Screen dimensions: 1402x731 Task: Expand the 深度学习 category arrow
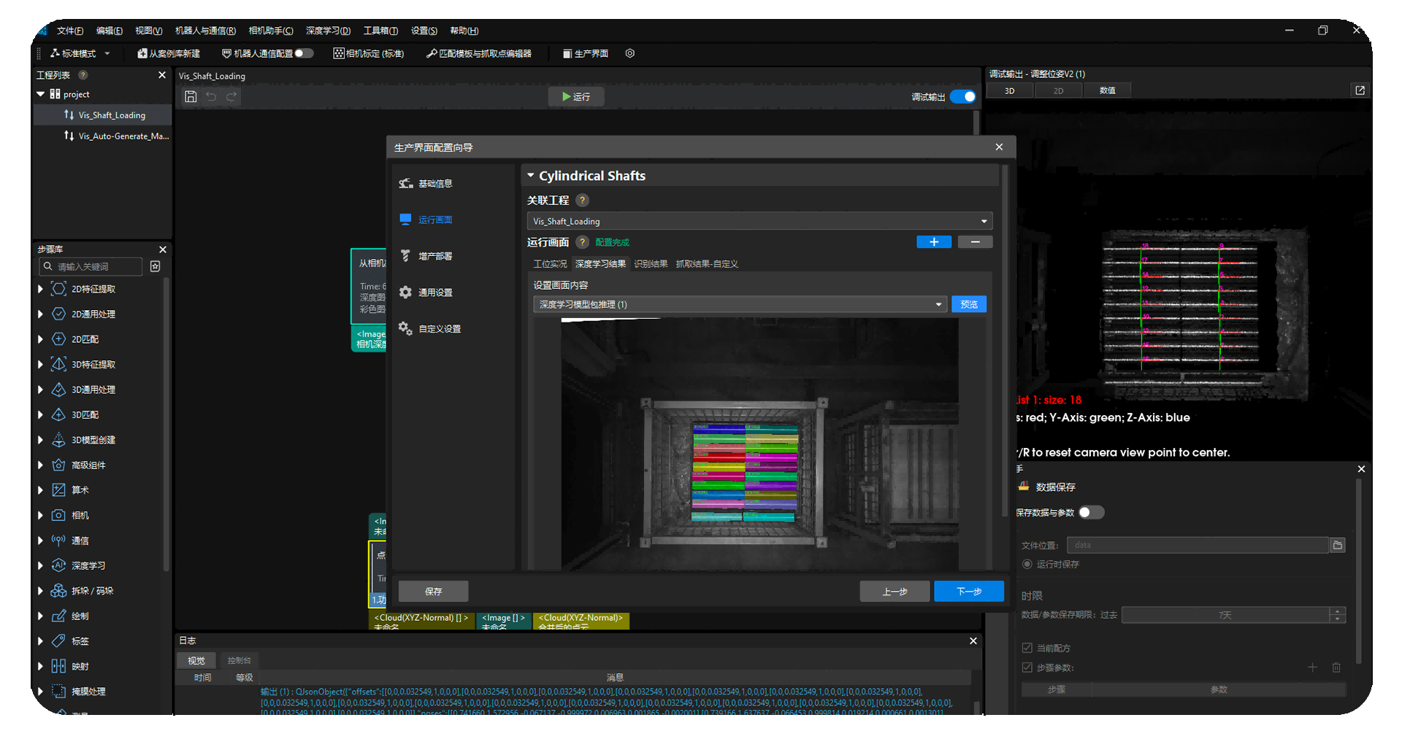[x=40, y=566]
